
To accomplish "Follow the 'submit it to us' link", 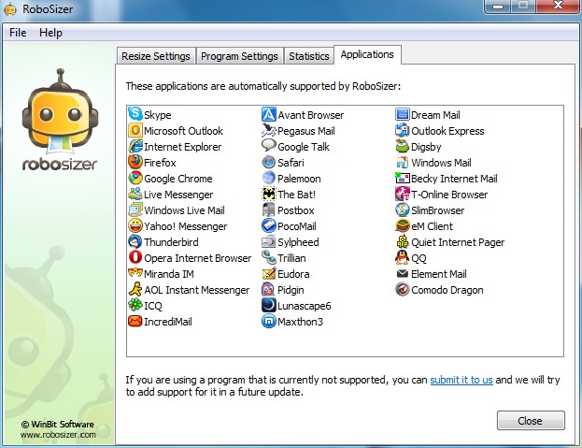I will click(x=461, y=380).
